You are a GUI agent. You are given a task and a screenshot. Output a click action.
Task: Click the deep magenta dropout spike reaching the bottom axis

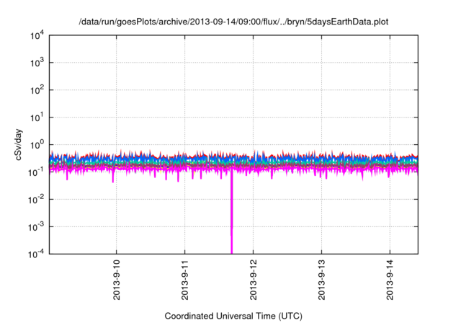232,212
